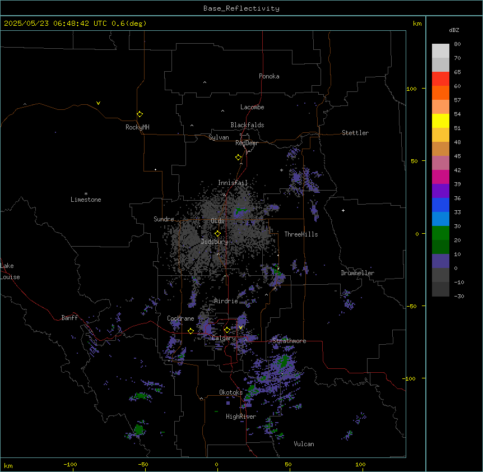
Task: Click the Calgary city label
Action: tap(224, 338)
